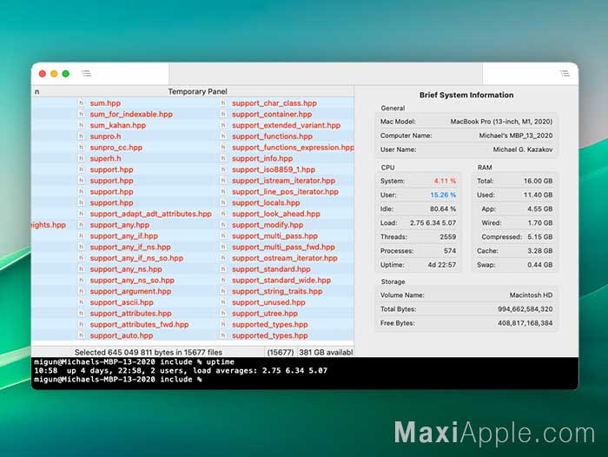Select file support_multi_pass.hpp

click(x=275, y=235)
